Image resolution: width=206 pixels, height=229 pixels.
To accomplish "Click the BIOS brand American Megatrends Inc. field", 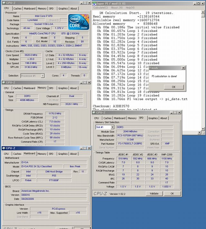I will [x=54, y=191].
